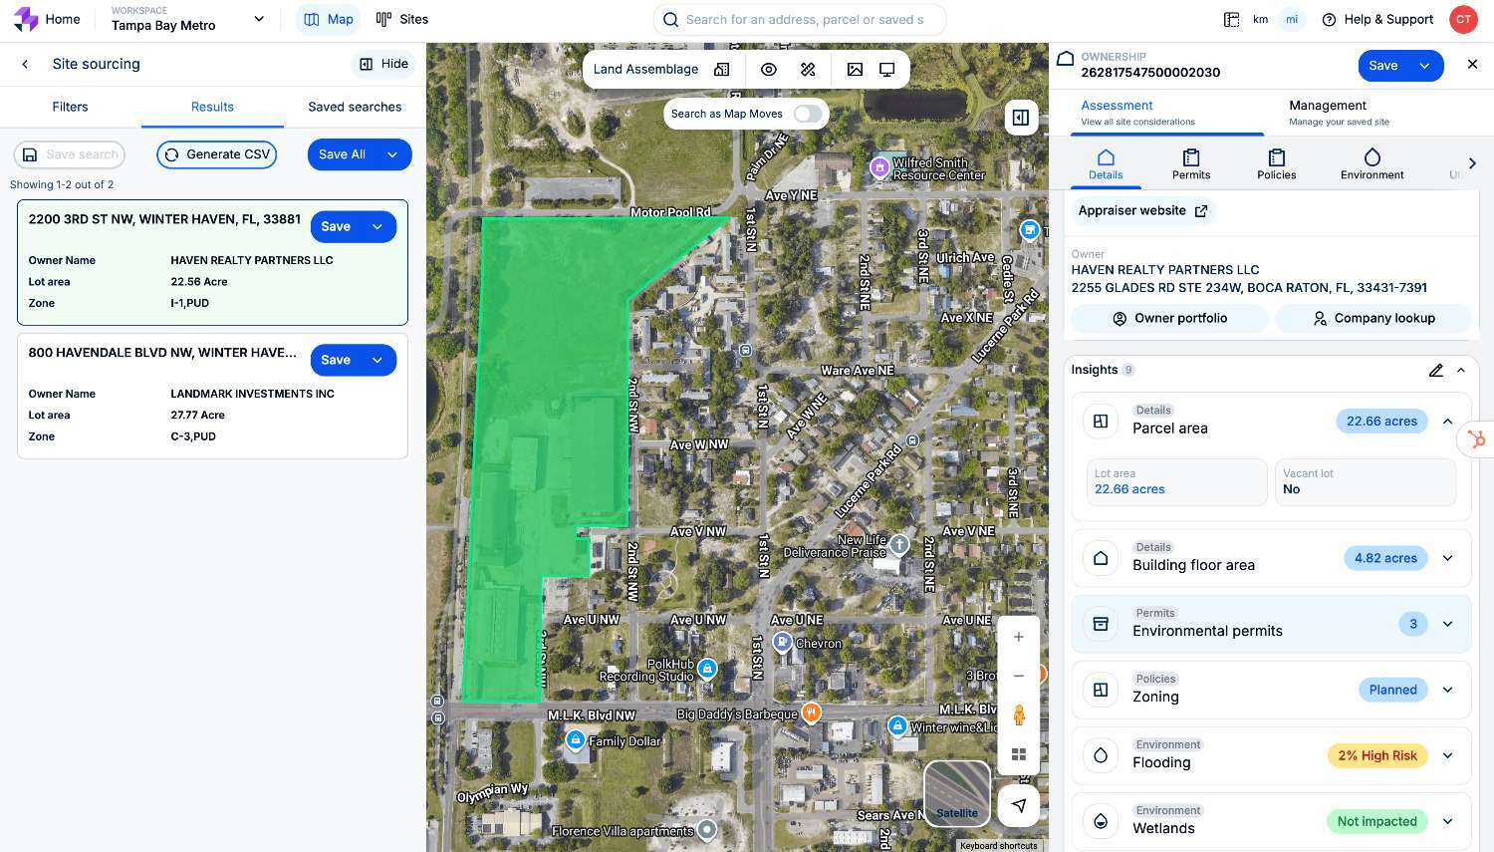Click the buildings icon beside Land Assemblage

point(722,70)
